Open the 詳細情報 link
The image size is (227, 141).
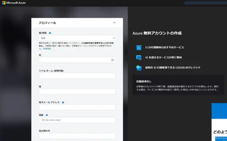(47, 49)
